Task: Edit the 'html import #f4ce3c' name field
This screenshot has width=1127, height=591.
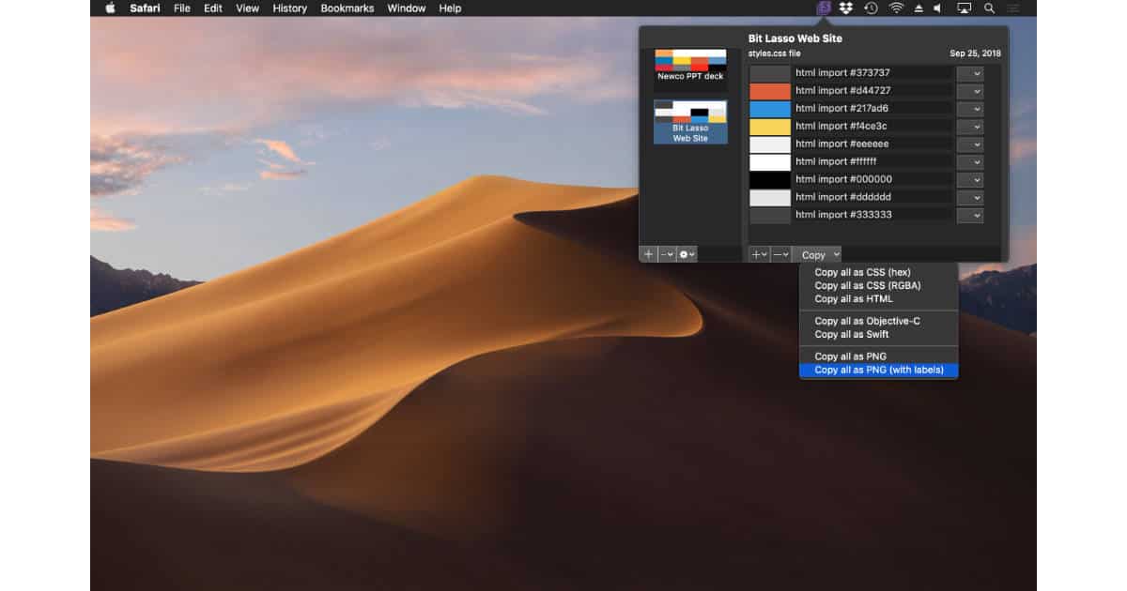Action: point(873,127)
